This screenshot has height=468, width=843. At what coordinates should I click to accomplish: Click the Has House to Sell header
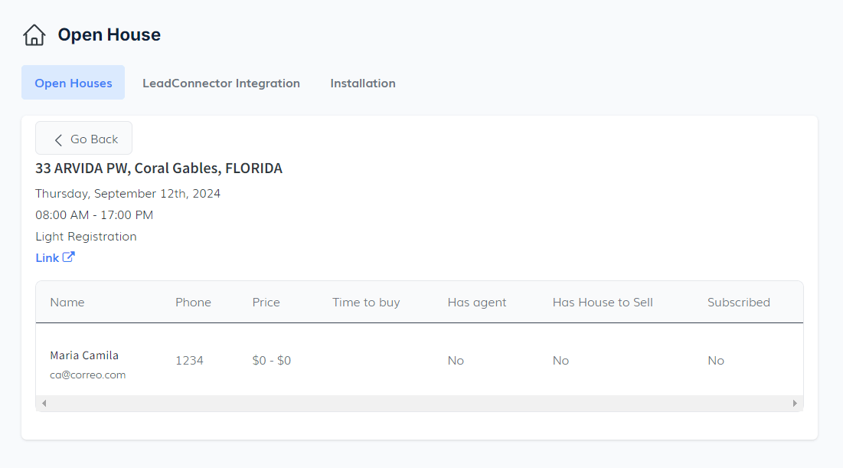603,303
